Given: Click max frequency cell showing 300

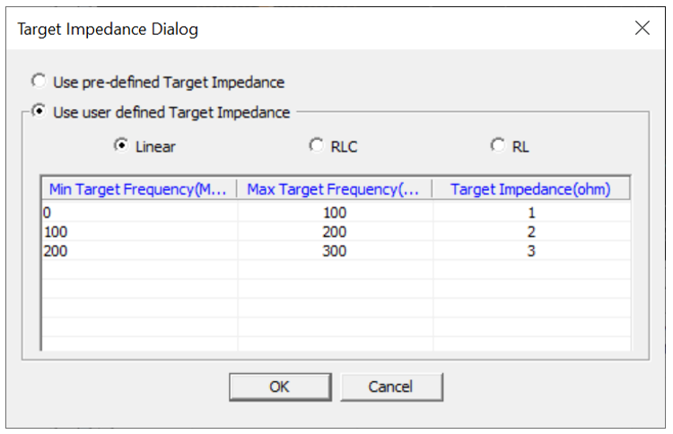Looking at the screenshot, I should [x=334, y=251].
